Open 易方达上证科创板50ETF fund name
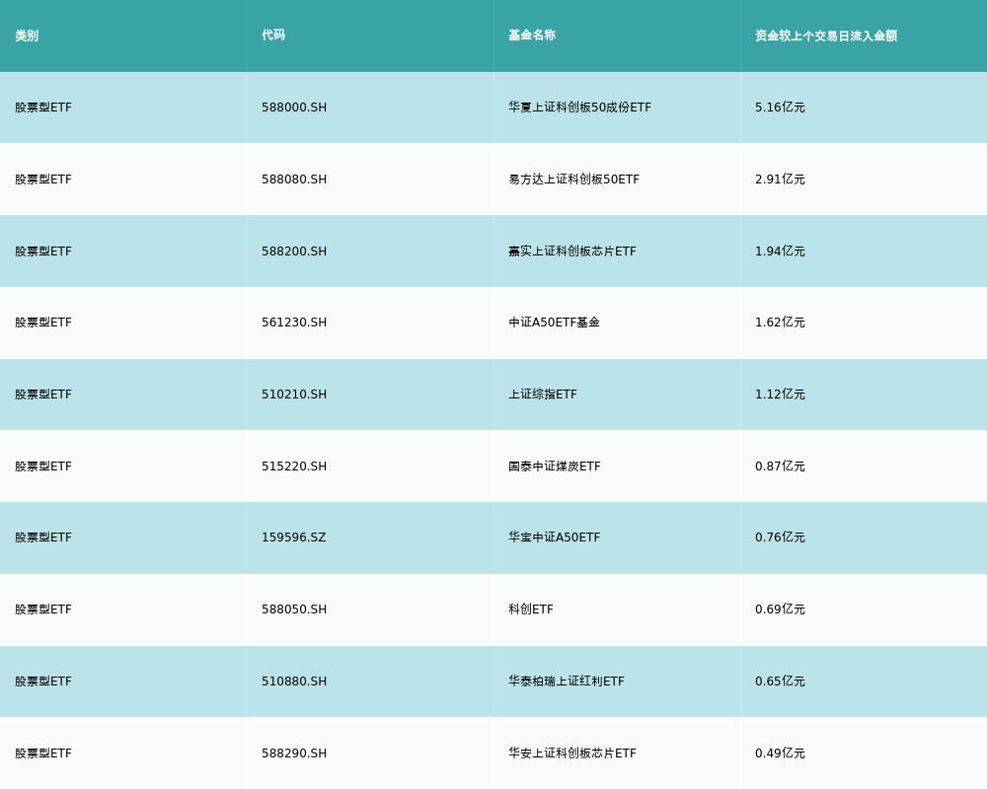 coord(573,179)
